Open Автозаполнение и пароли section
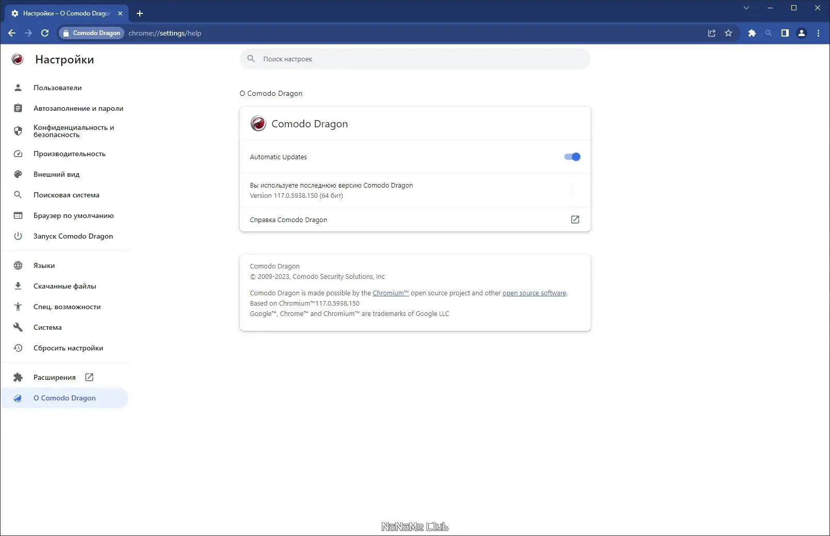The width and height of the screenshot is (830, 536). point(65,108)
